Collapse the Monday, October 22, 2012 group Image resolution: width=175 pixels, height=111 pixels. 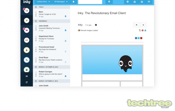point(52,67)
